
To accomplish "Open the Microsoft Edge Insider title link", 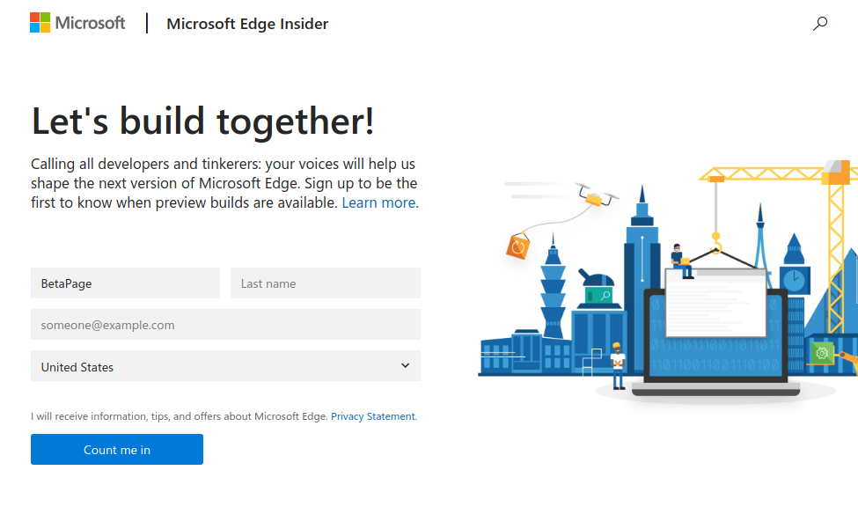I will (x=247, y=24).
